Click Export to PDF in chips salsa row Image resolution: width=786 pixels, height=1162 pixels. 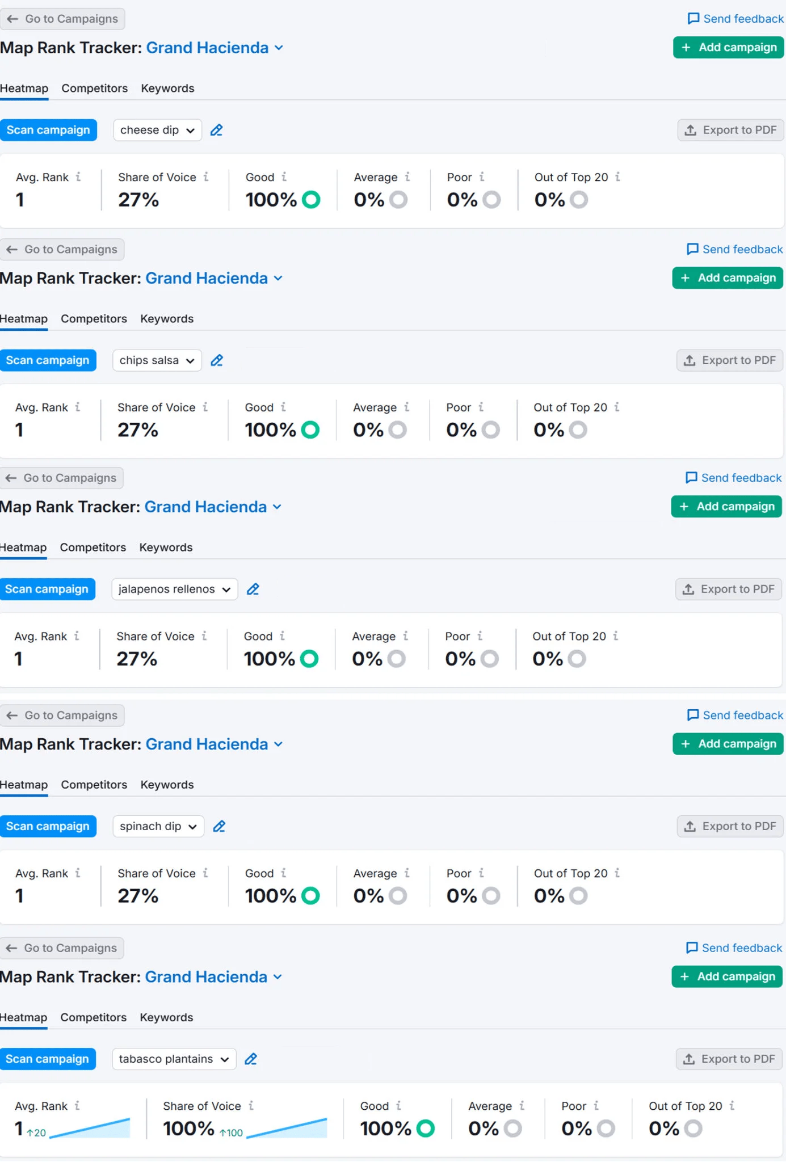pyautogui.click(x=730, y=361)
